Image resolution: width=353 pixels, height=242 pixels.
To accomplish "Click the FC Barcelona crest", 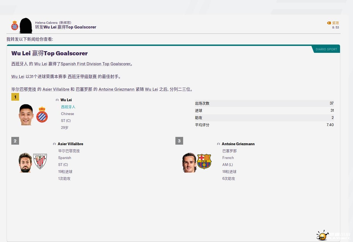I will coord(204,162).
